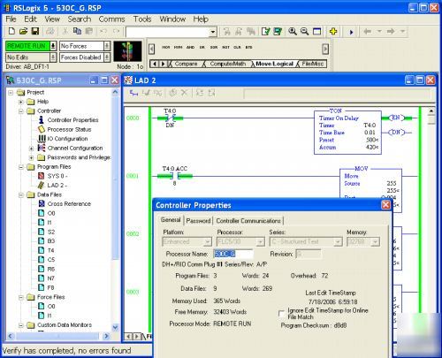
Task: Open IO Configuration in project tree
Action: click(67, 139)
